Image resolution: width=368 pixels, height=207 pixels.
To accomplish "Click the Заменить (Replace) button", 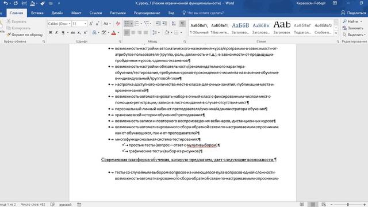I will click(352, 28).
